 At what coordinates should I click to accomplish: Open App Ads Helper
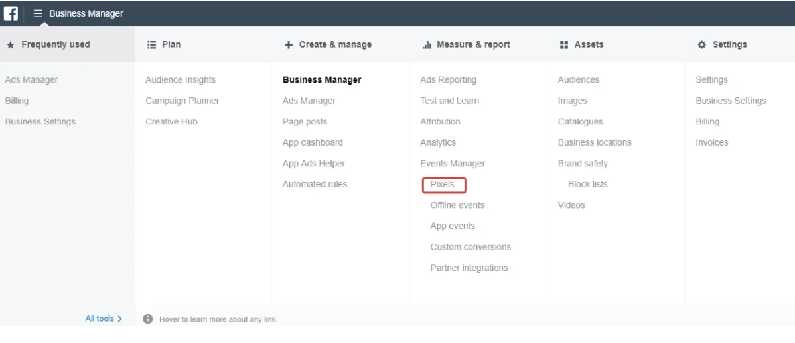click(314, 164)
